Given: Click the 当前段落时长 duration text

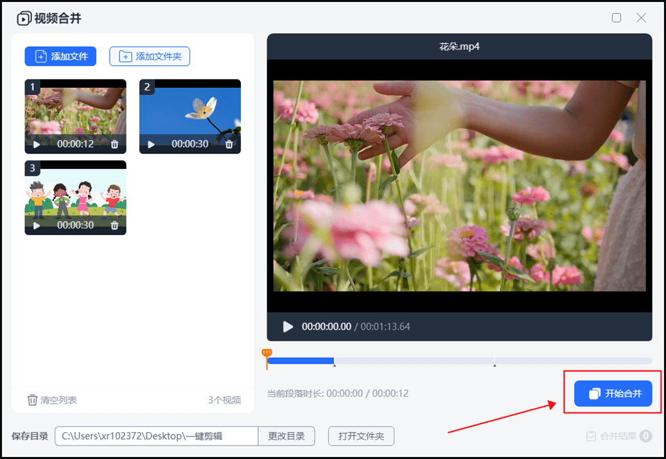Looking at the screenshot, I should coord(338,394).
